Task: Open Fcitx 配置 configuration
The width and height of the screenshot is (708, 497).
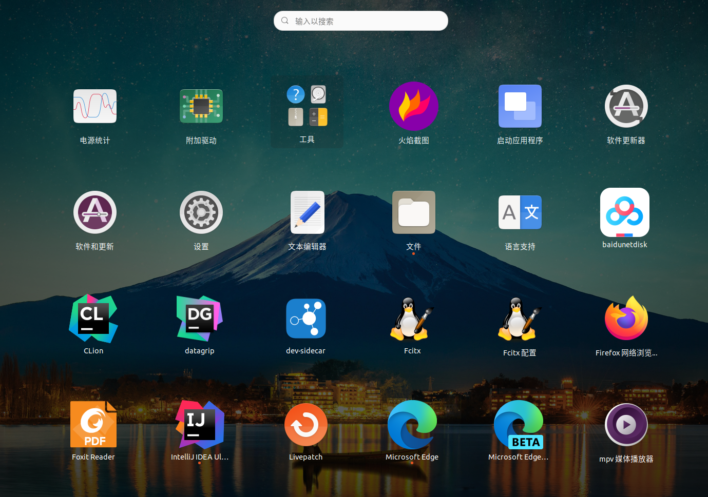Action: [x=520, y=319]
